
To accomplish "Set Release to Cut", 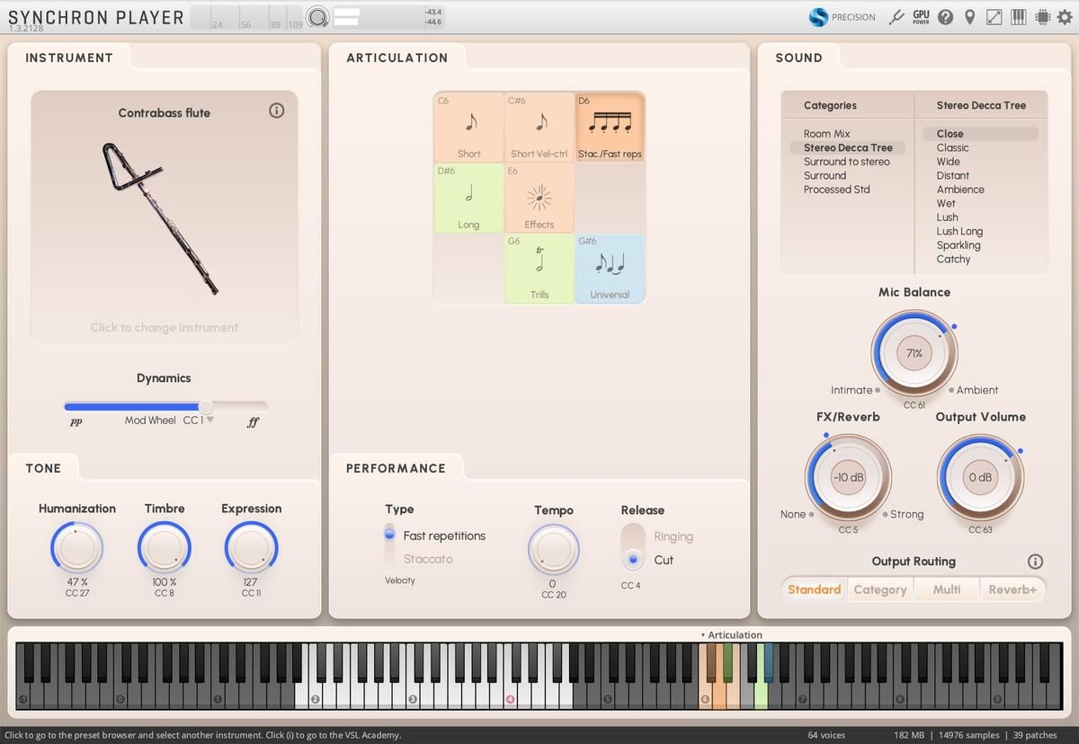I will point(664,560).
